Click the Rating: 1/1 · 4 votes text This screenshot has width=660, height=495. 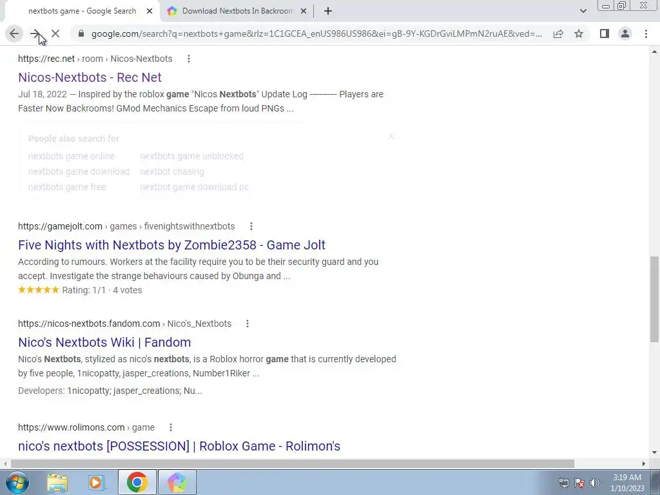pyautogui.click(x=102, y=291)
